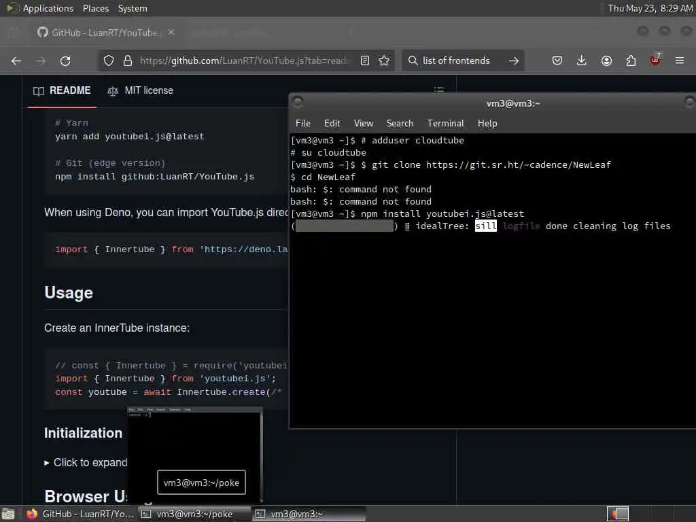Image resolution: width=696 pixels, height=522 pixels.
Task: Click the npm install progress bar in terminal
Action: pyautogui.click(x=345, y=226)
